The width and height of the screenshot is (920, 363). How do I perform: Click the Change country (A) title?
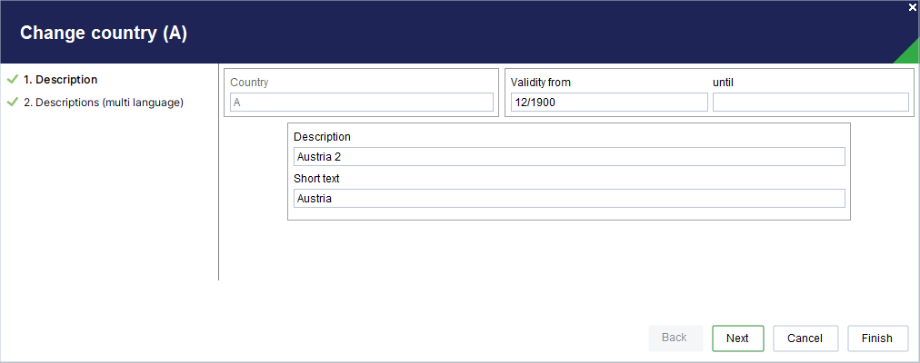pyautogui.click(x=104, y=34)
